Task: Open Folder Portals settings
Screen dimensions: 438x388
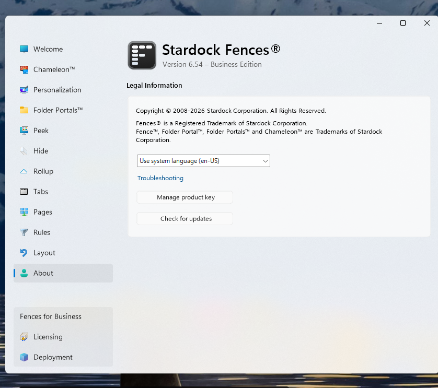Action: tap(63, 110)
